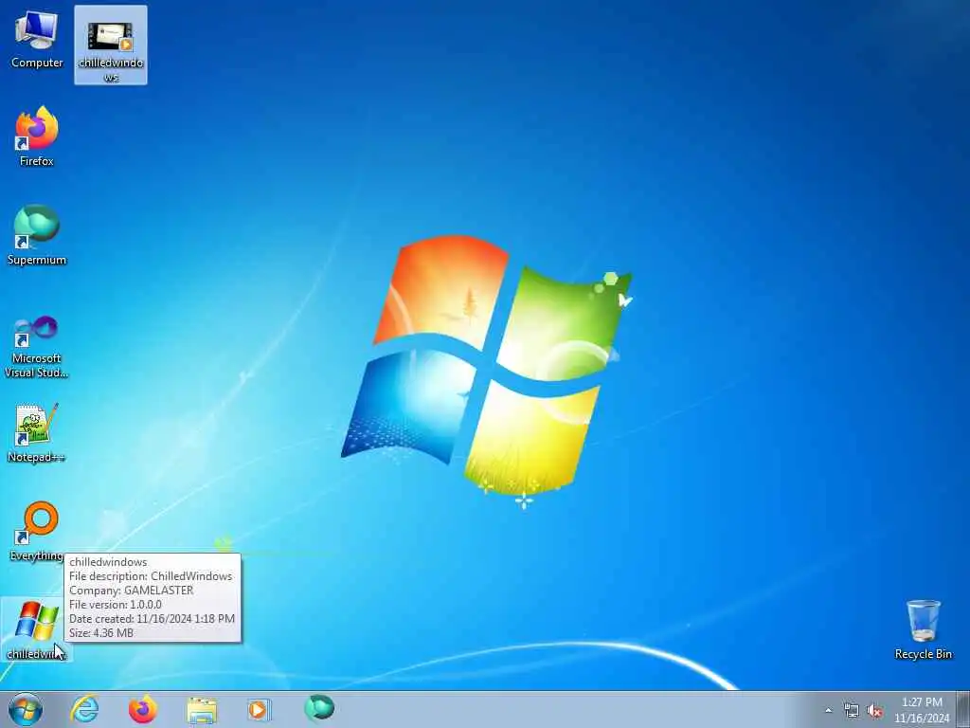Launch Firefox from the taskbar
This screenshot has width=970, height=728.
pos(142,709)
